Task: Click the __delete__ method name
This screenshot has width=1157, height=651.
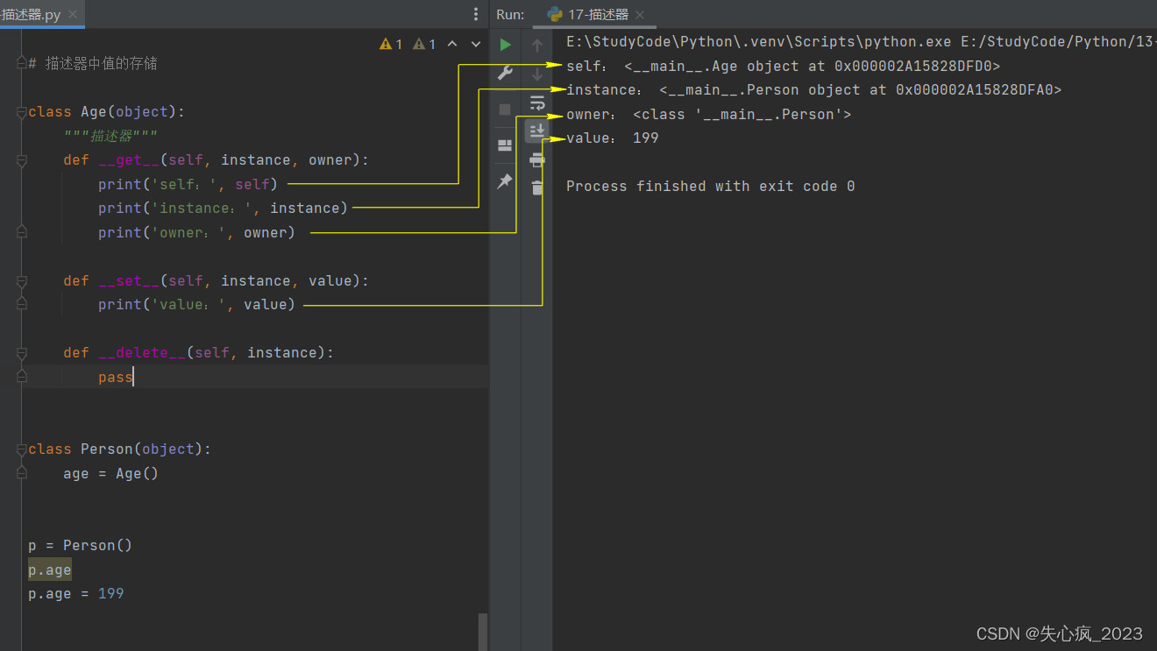Action: 141,352
